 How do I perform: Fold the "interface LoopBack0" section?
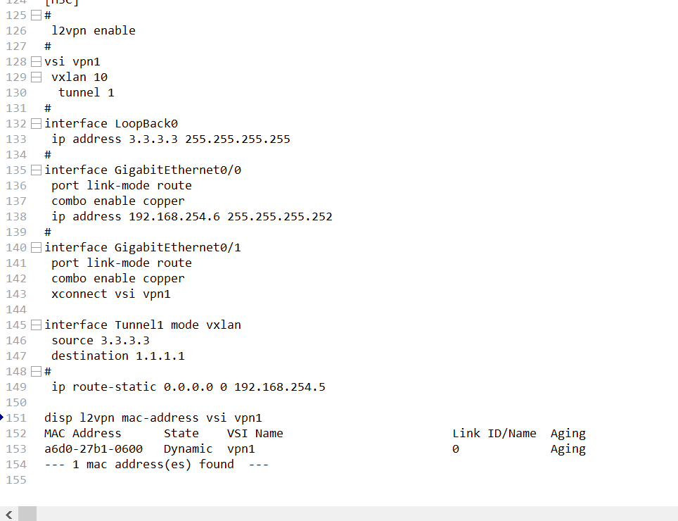pyautogui.click(x=36, y=124)
